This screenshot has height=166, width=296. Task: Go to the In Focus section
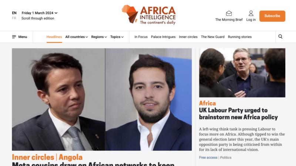pos(141,37)
